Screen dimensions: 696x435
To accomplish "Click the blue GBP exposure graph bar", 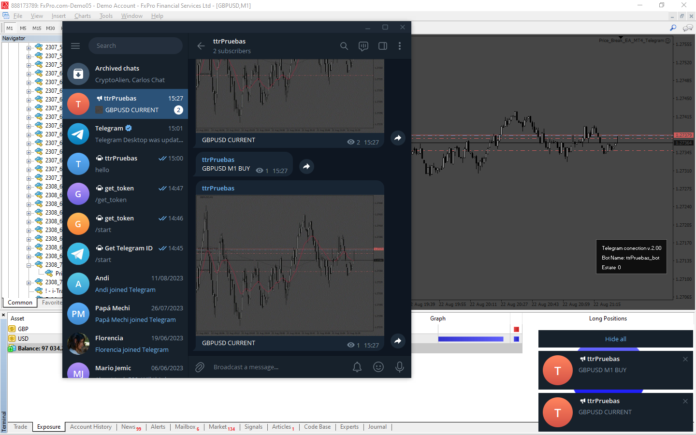I will (x=471, y=339).
